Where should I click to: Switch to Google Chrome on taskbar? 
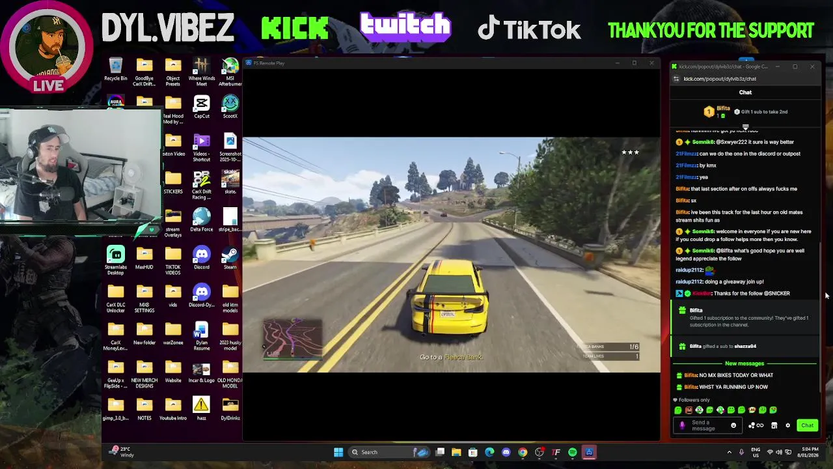[x=523, y=452]
